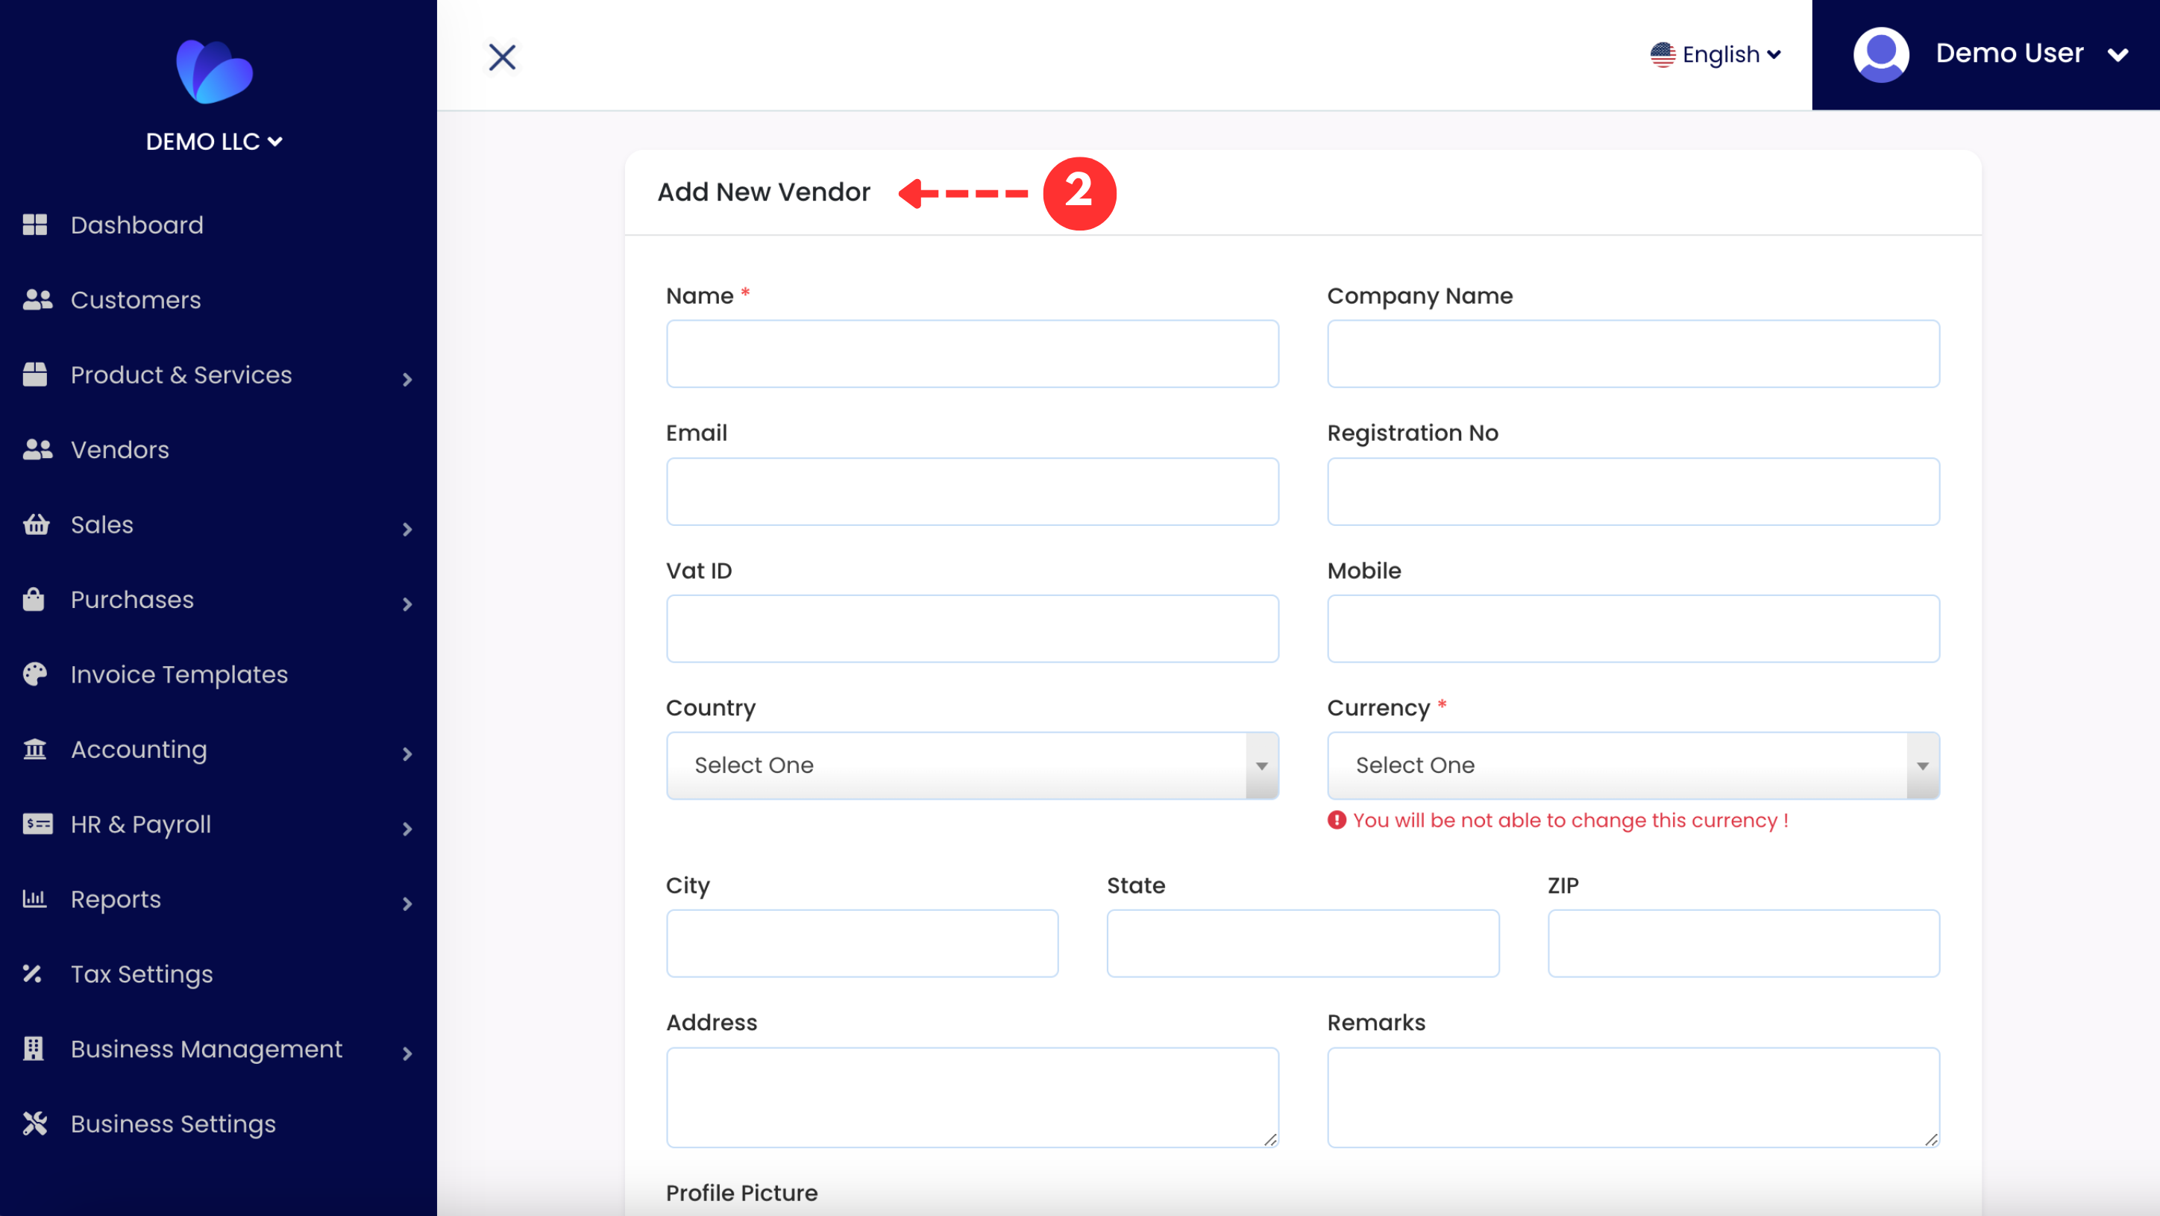The image size is (2160, 1216).
Task: Open the English language dropdown
Action: (x=1715, y=54)
